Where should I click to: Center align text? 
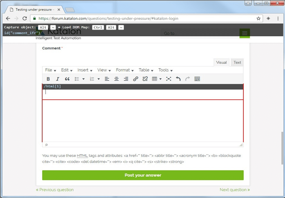(117, 79)
